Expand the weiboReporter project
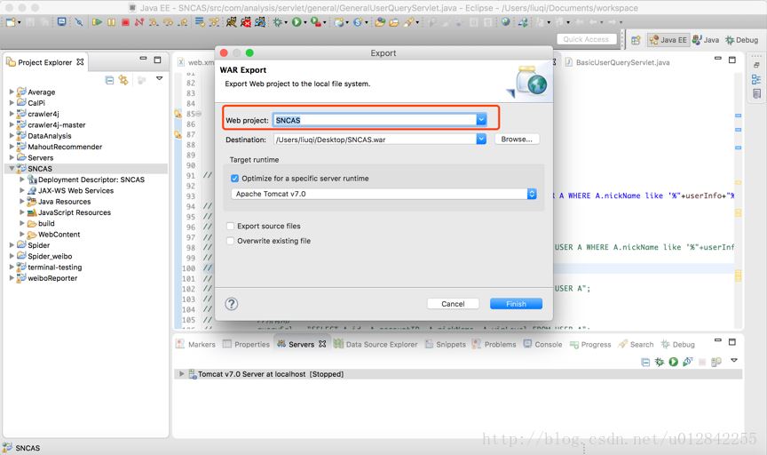 click(x=12, y=277)
